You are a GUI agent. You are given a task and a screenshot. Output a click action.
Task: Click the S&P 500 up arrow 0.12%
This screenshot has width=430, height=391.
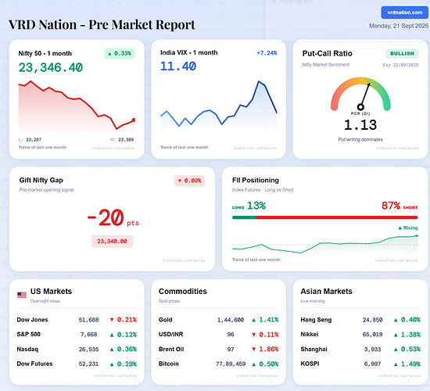pyautogui.click(x=123, y=335)
